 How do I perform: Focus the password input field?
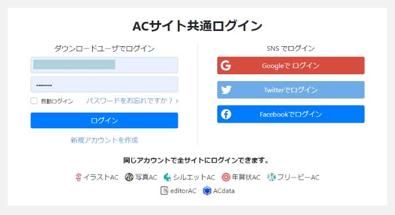104,84
